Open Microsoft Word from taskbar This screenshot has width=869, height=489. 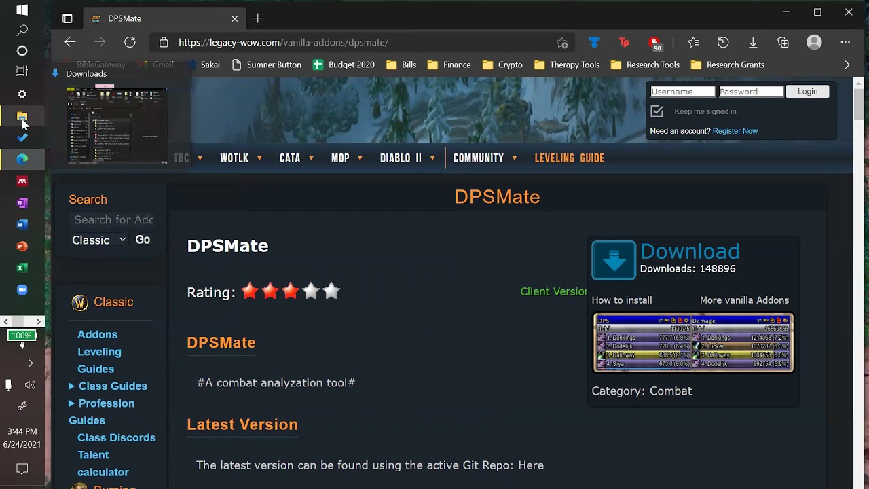22,224
